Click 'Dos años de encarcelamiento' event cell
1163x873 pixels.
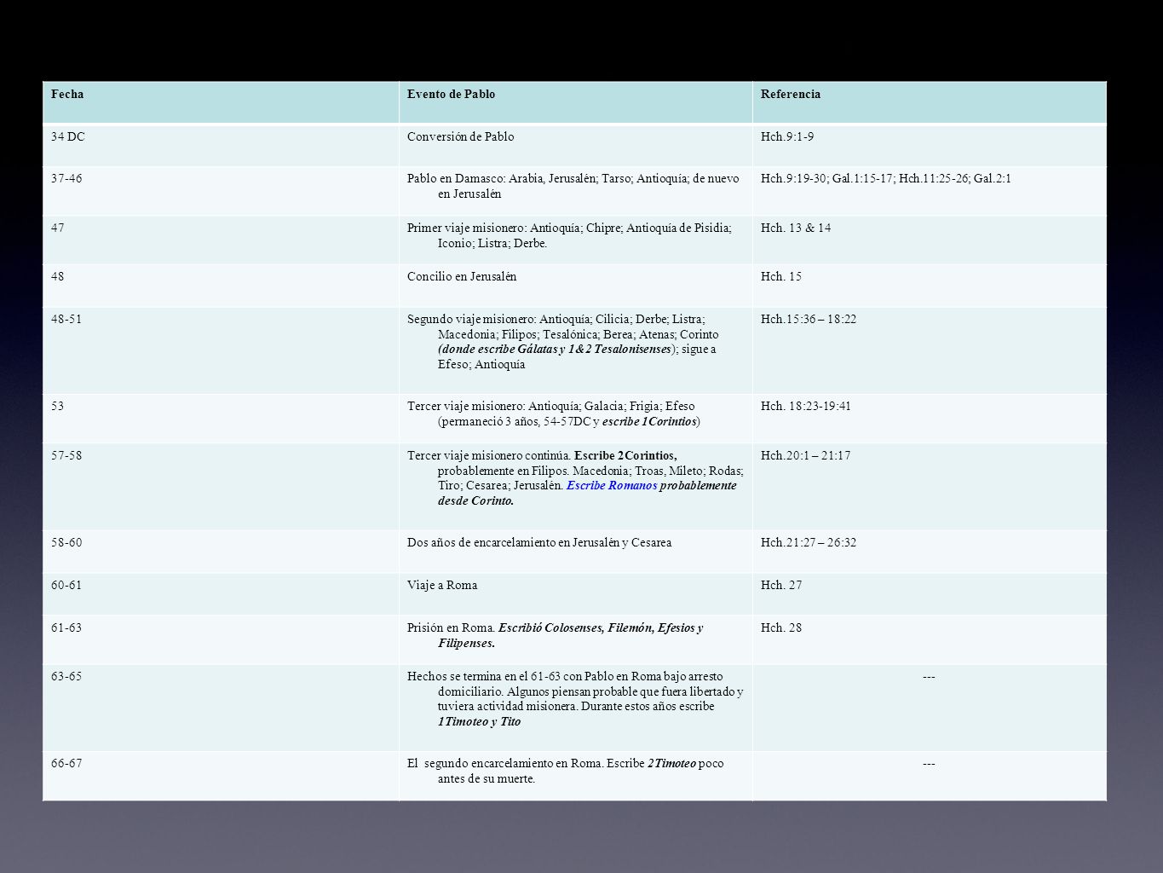[576, 552]
